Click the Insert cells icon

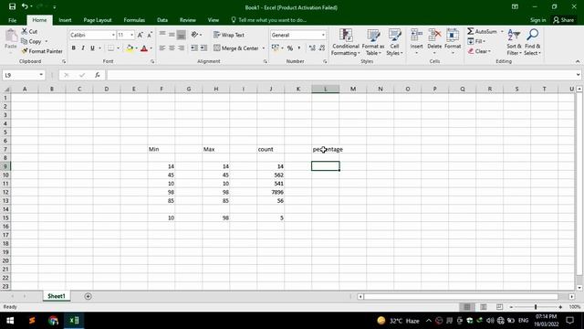click(x=416, y=35)
